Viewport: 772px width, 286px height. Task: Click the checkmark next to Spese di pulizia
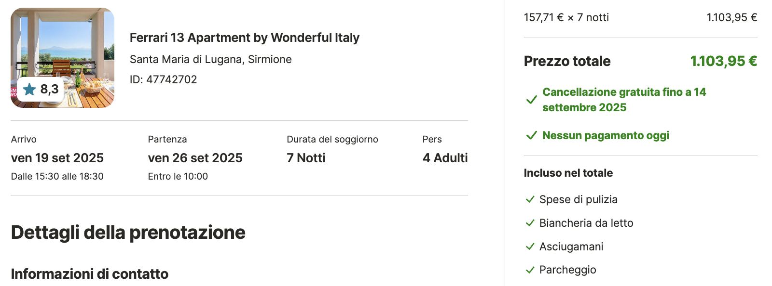(x=530, y=199)
